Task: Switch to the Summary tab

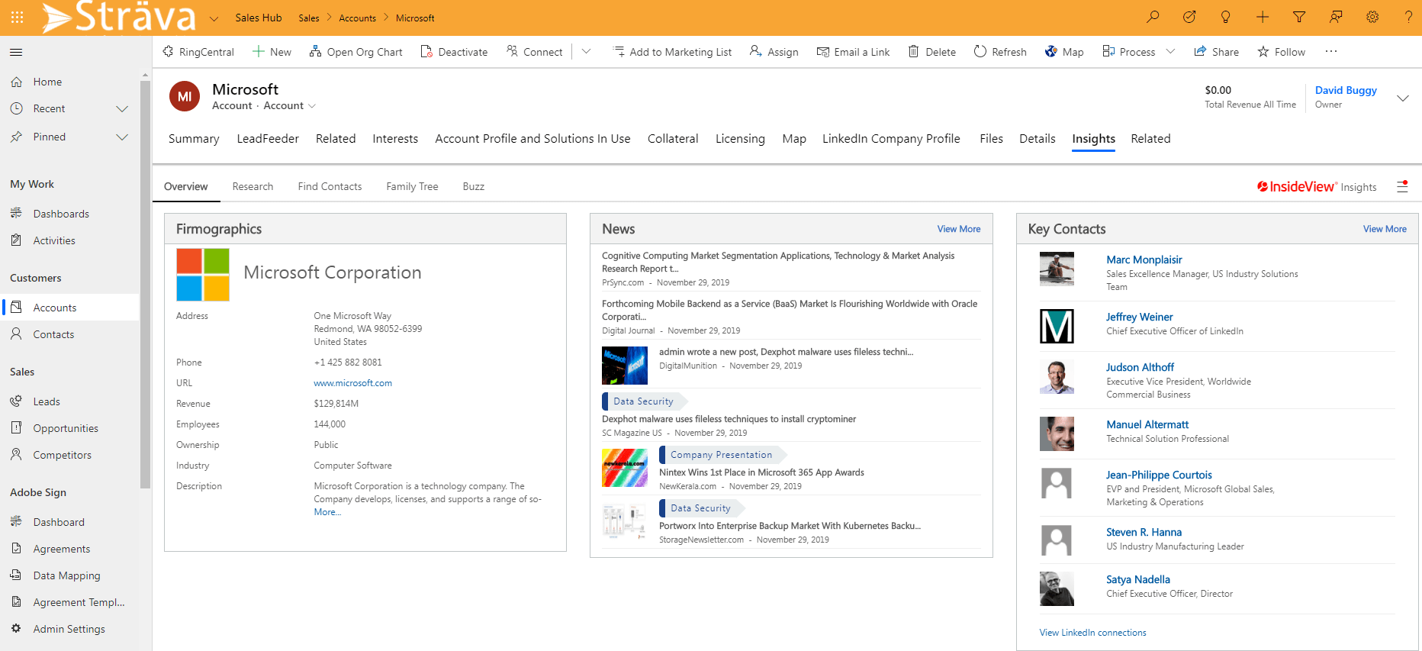Action: [x=194, y=139]
